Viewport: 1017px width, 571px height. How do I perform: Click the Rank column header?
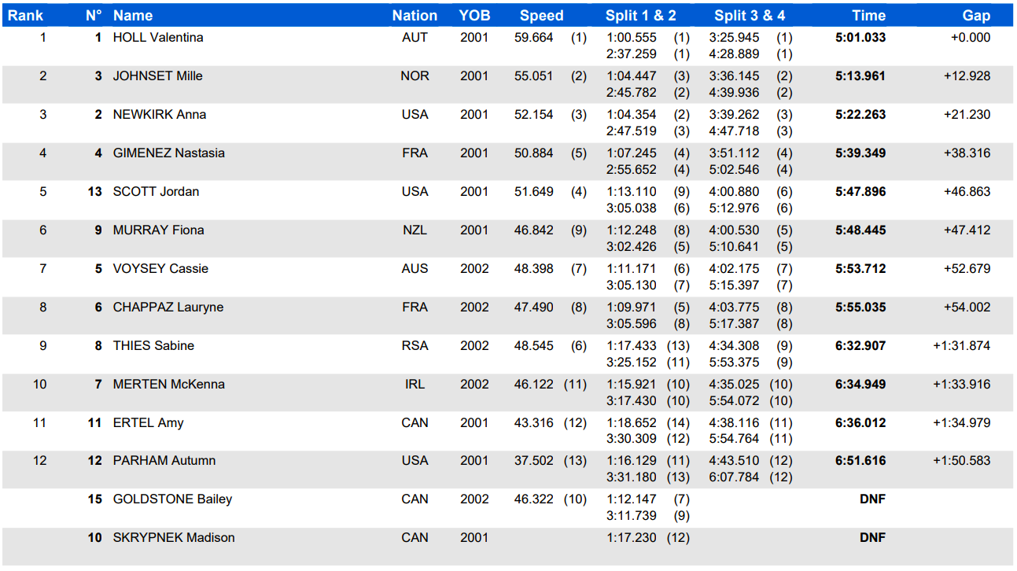(x=25, y=16)
